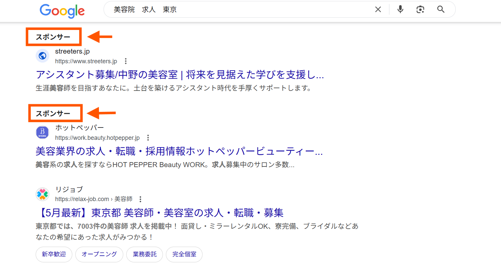Open the アシスタント募集/中野の美容室 ad link
The image size is (501, 265).
pos(180,75)
